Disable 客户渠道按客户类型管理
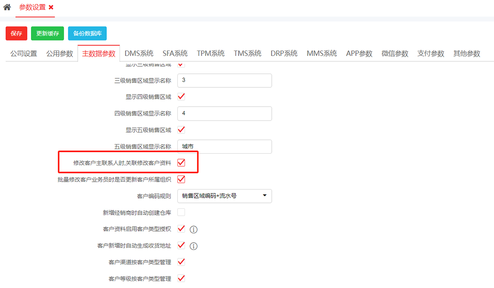This screenshot has height=288, width=494. [x=181, y=262]
